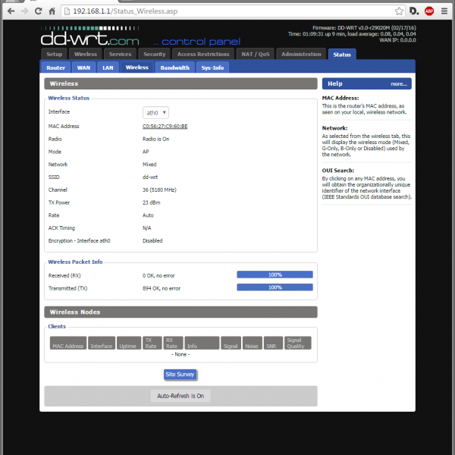Click the MAC address C0:56:27:C9:60:BE link
The height and width of the screenshot is (455, 455).
point(165,126)
